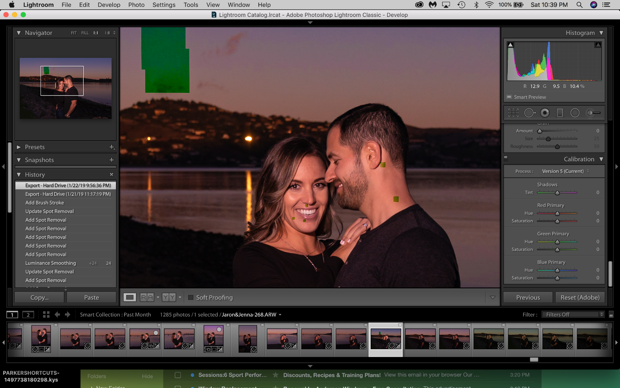Select the Red Eye Correction tool

545,113
